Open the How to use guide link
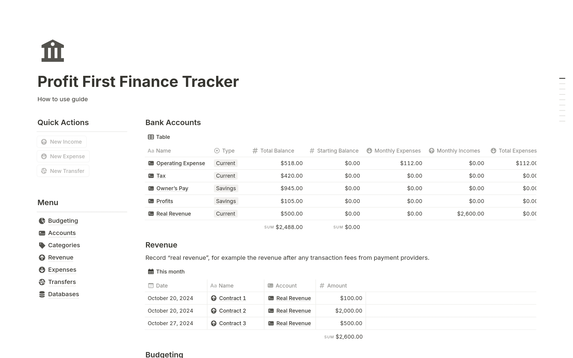The image size is (573, 358). [x=63, y=99]
